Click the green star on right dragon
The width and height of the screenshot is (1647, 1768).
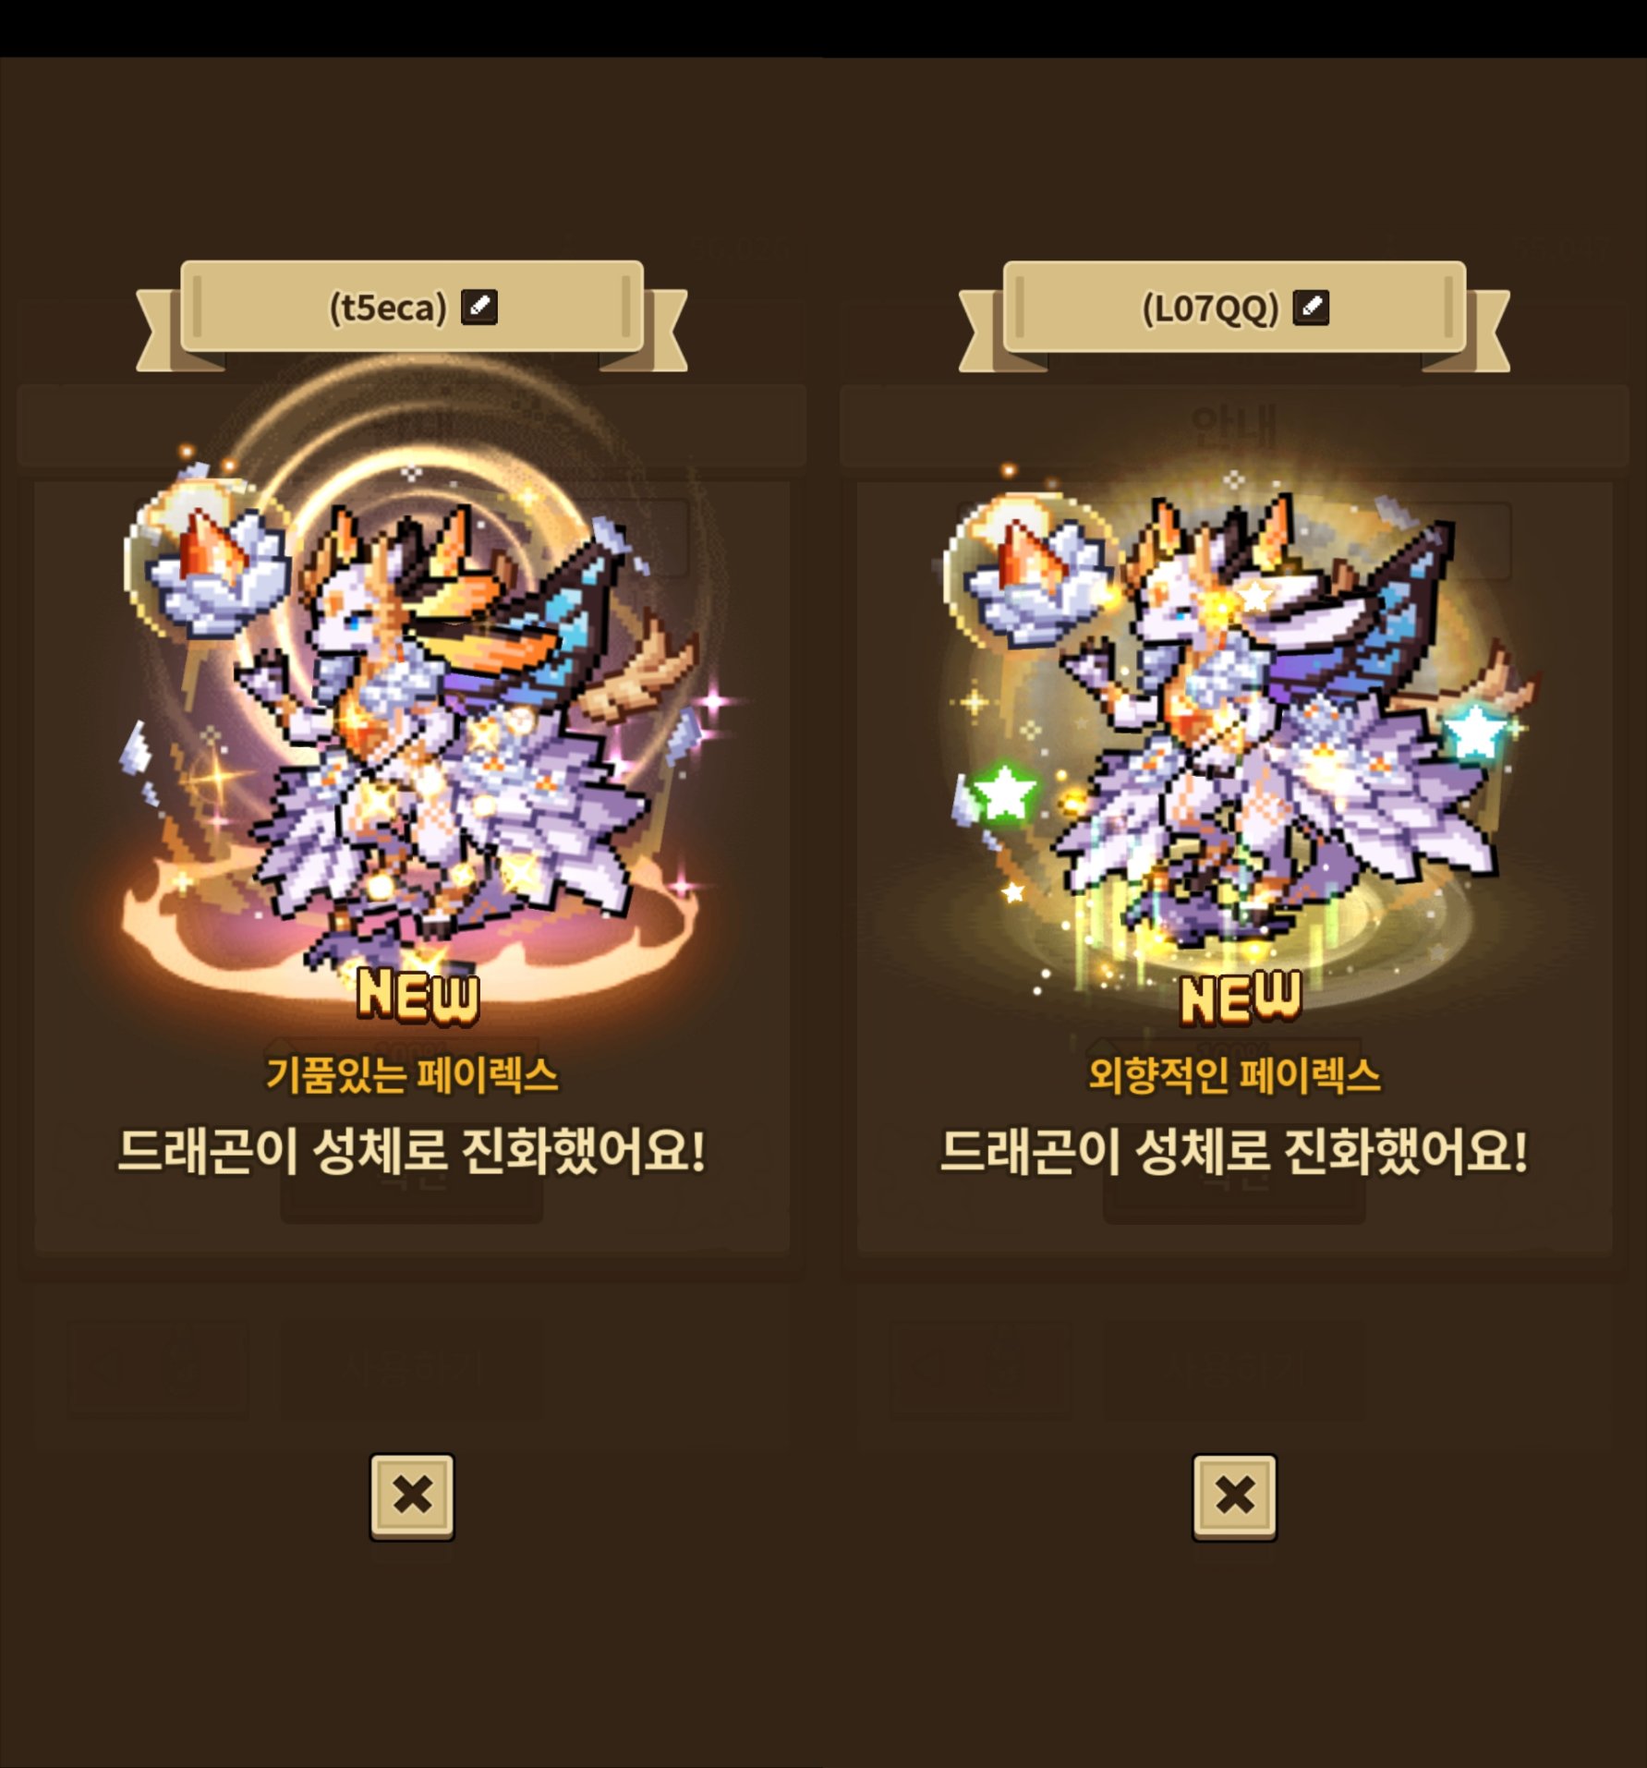(1004, 792)
